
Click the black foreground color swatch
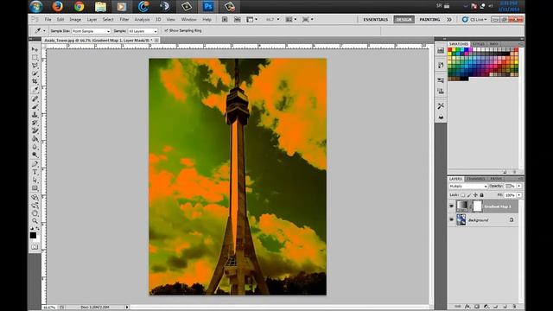coord(33,235)
